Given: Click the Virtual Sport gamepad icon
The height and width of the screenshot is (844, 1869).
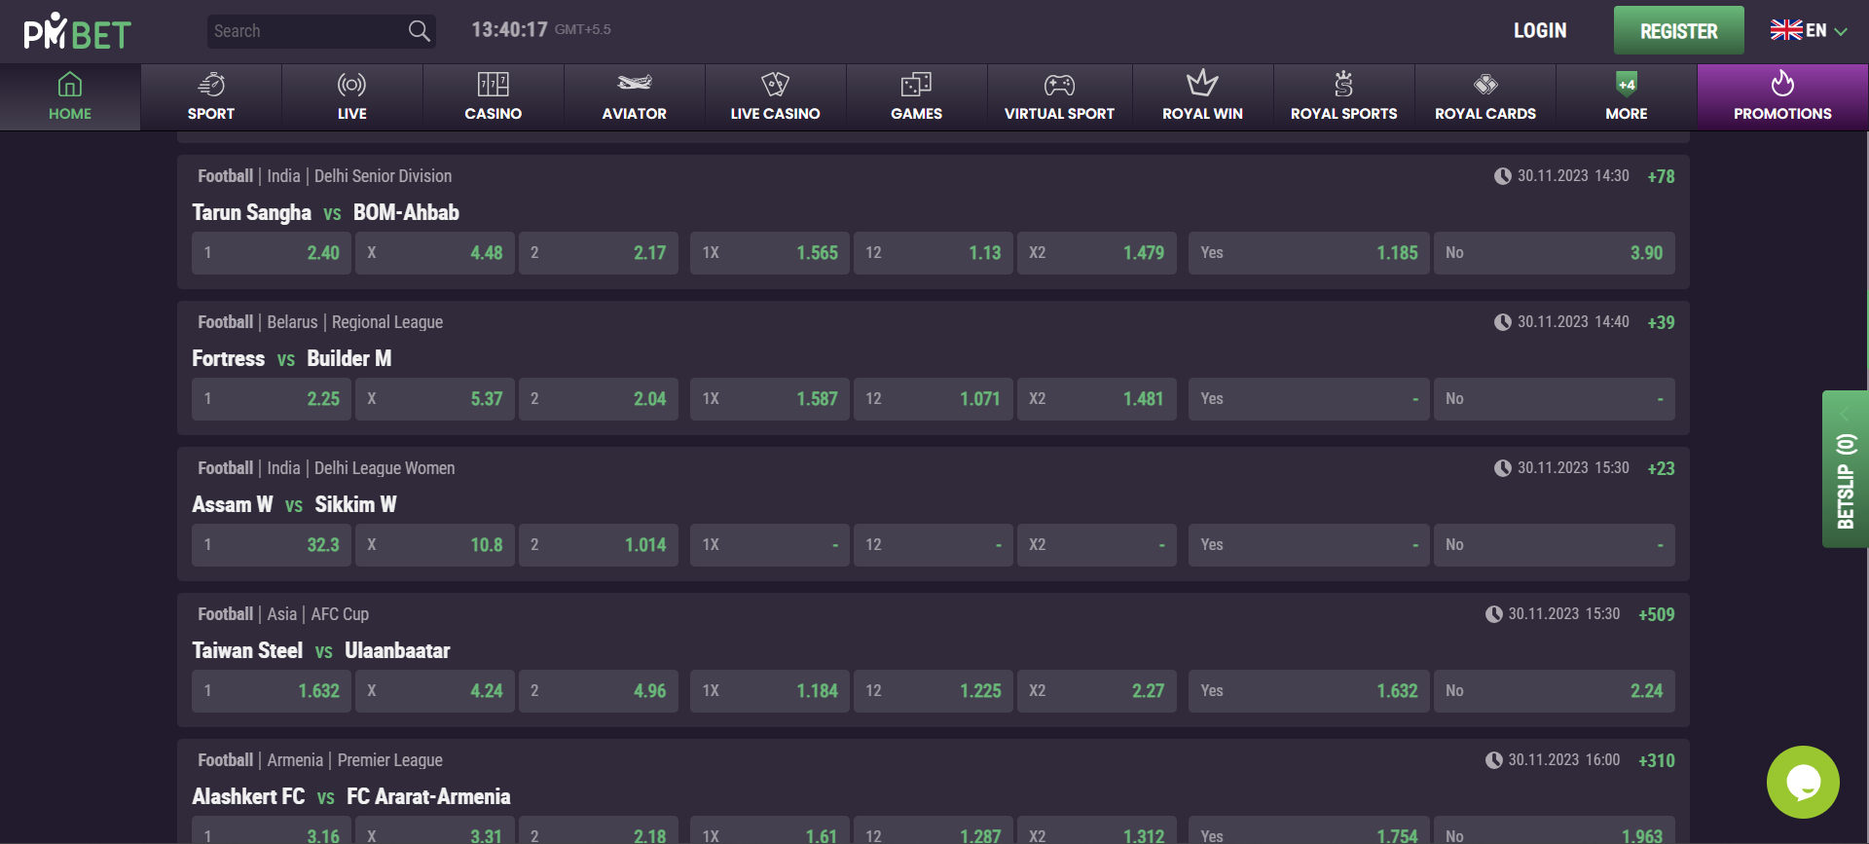Looking at the screenshot, I should tap(1059, 84).
